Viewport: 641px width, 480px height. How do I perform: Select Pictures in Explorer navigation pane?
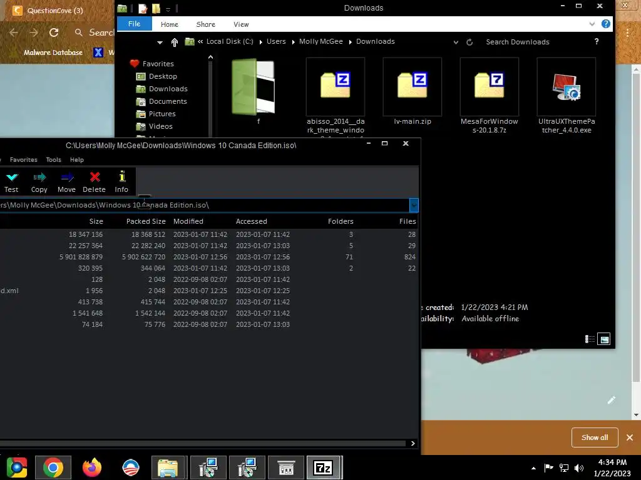click(162, 114)
